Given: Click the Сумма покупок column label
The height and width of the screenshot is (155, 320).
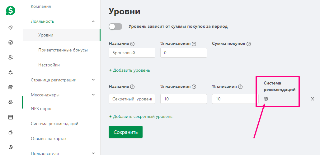Looking at the screenshot, I should (x=228, y=44).
